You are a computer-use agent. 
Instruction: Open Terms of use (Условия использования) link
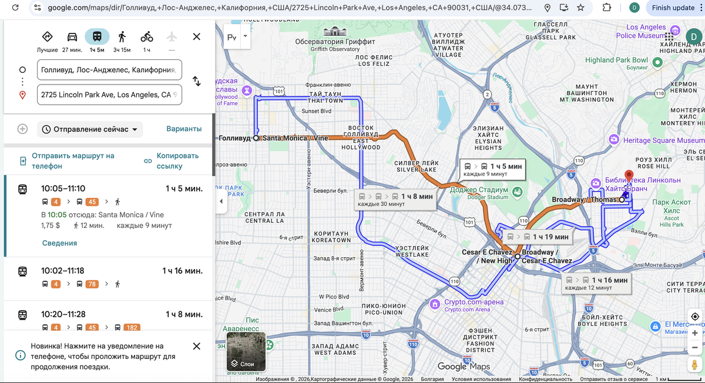click(x=481, y=379)
